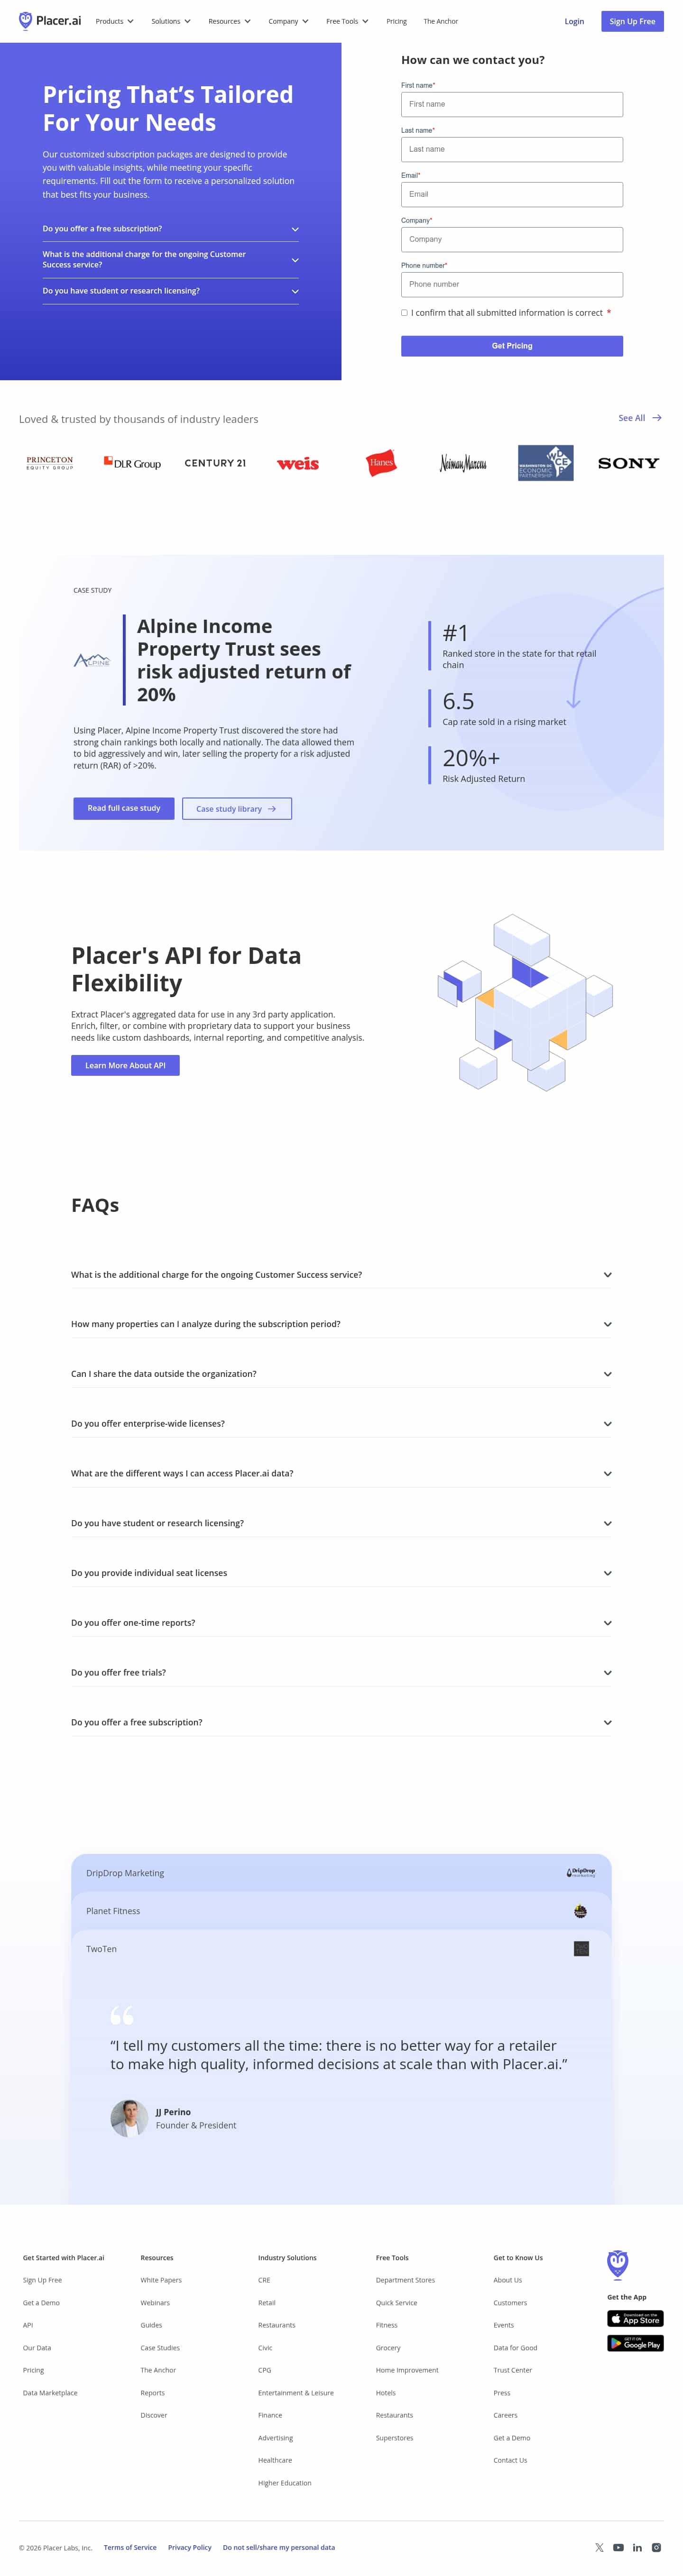Screen dimensions: 683x2576
Task: Select the Planet Fitness testimonial tab
Action: coord(341,1911)
